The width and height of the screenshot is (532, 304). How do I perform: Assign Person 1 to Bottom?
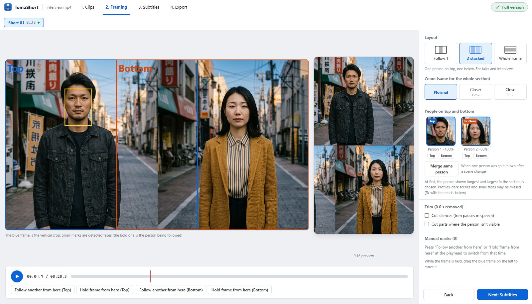[446, 156]
